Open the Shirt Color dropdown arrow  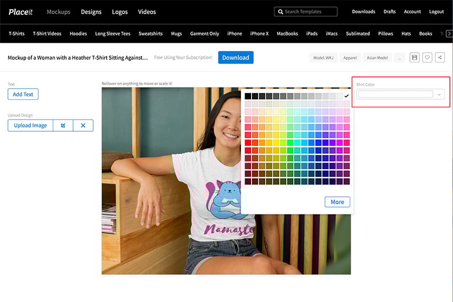(439, 94)
